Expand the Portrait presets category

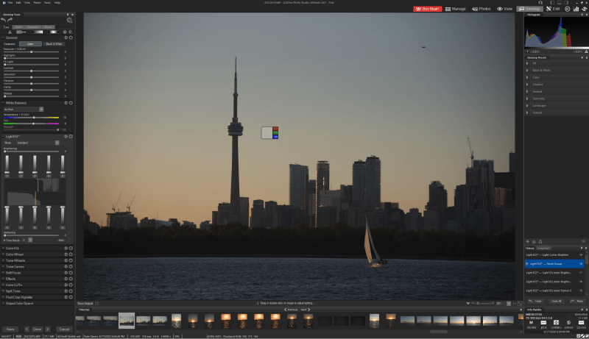(527, 113)
